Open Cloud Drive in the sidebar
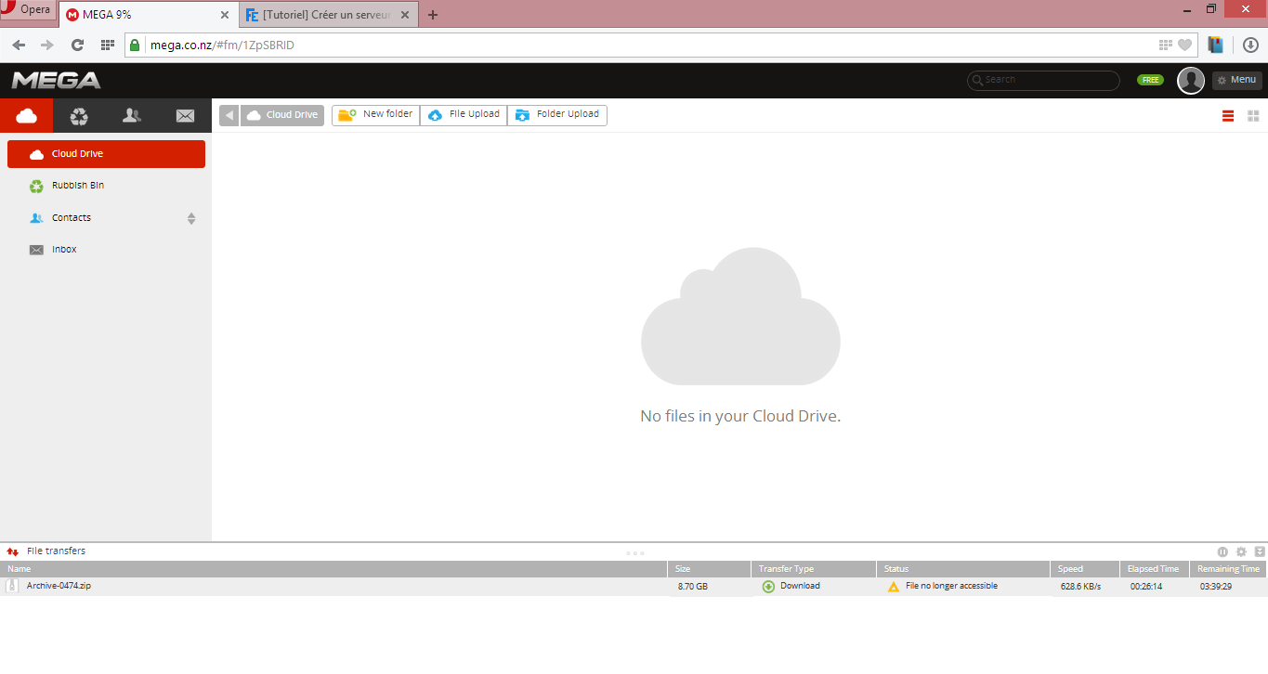 [106, 154]
